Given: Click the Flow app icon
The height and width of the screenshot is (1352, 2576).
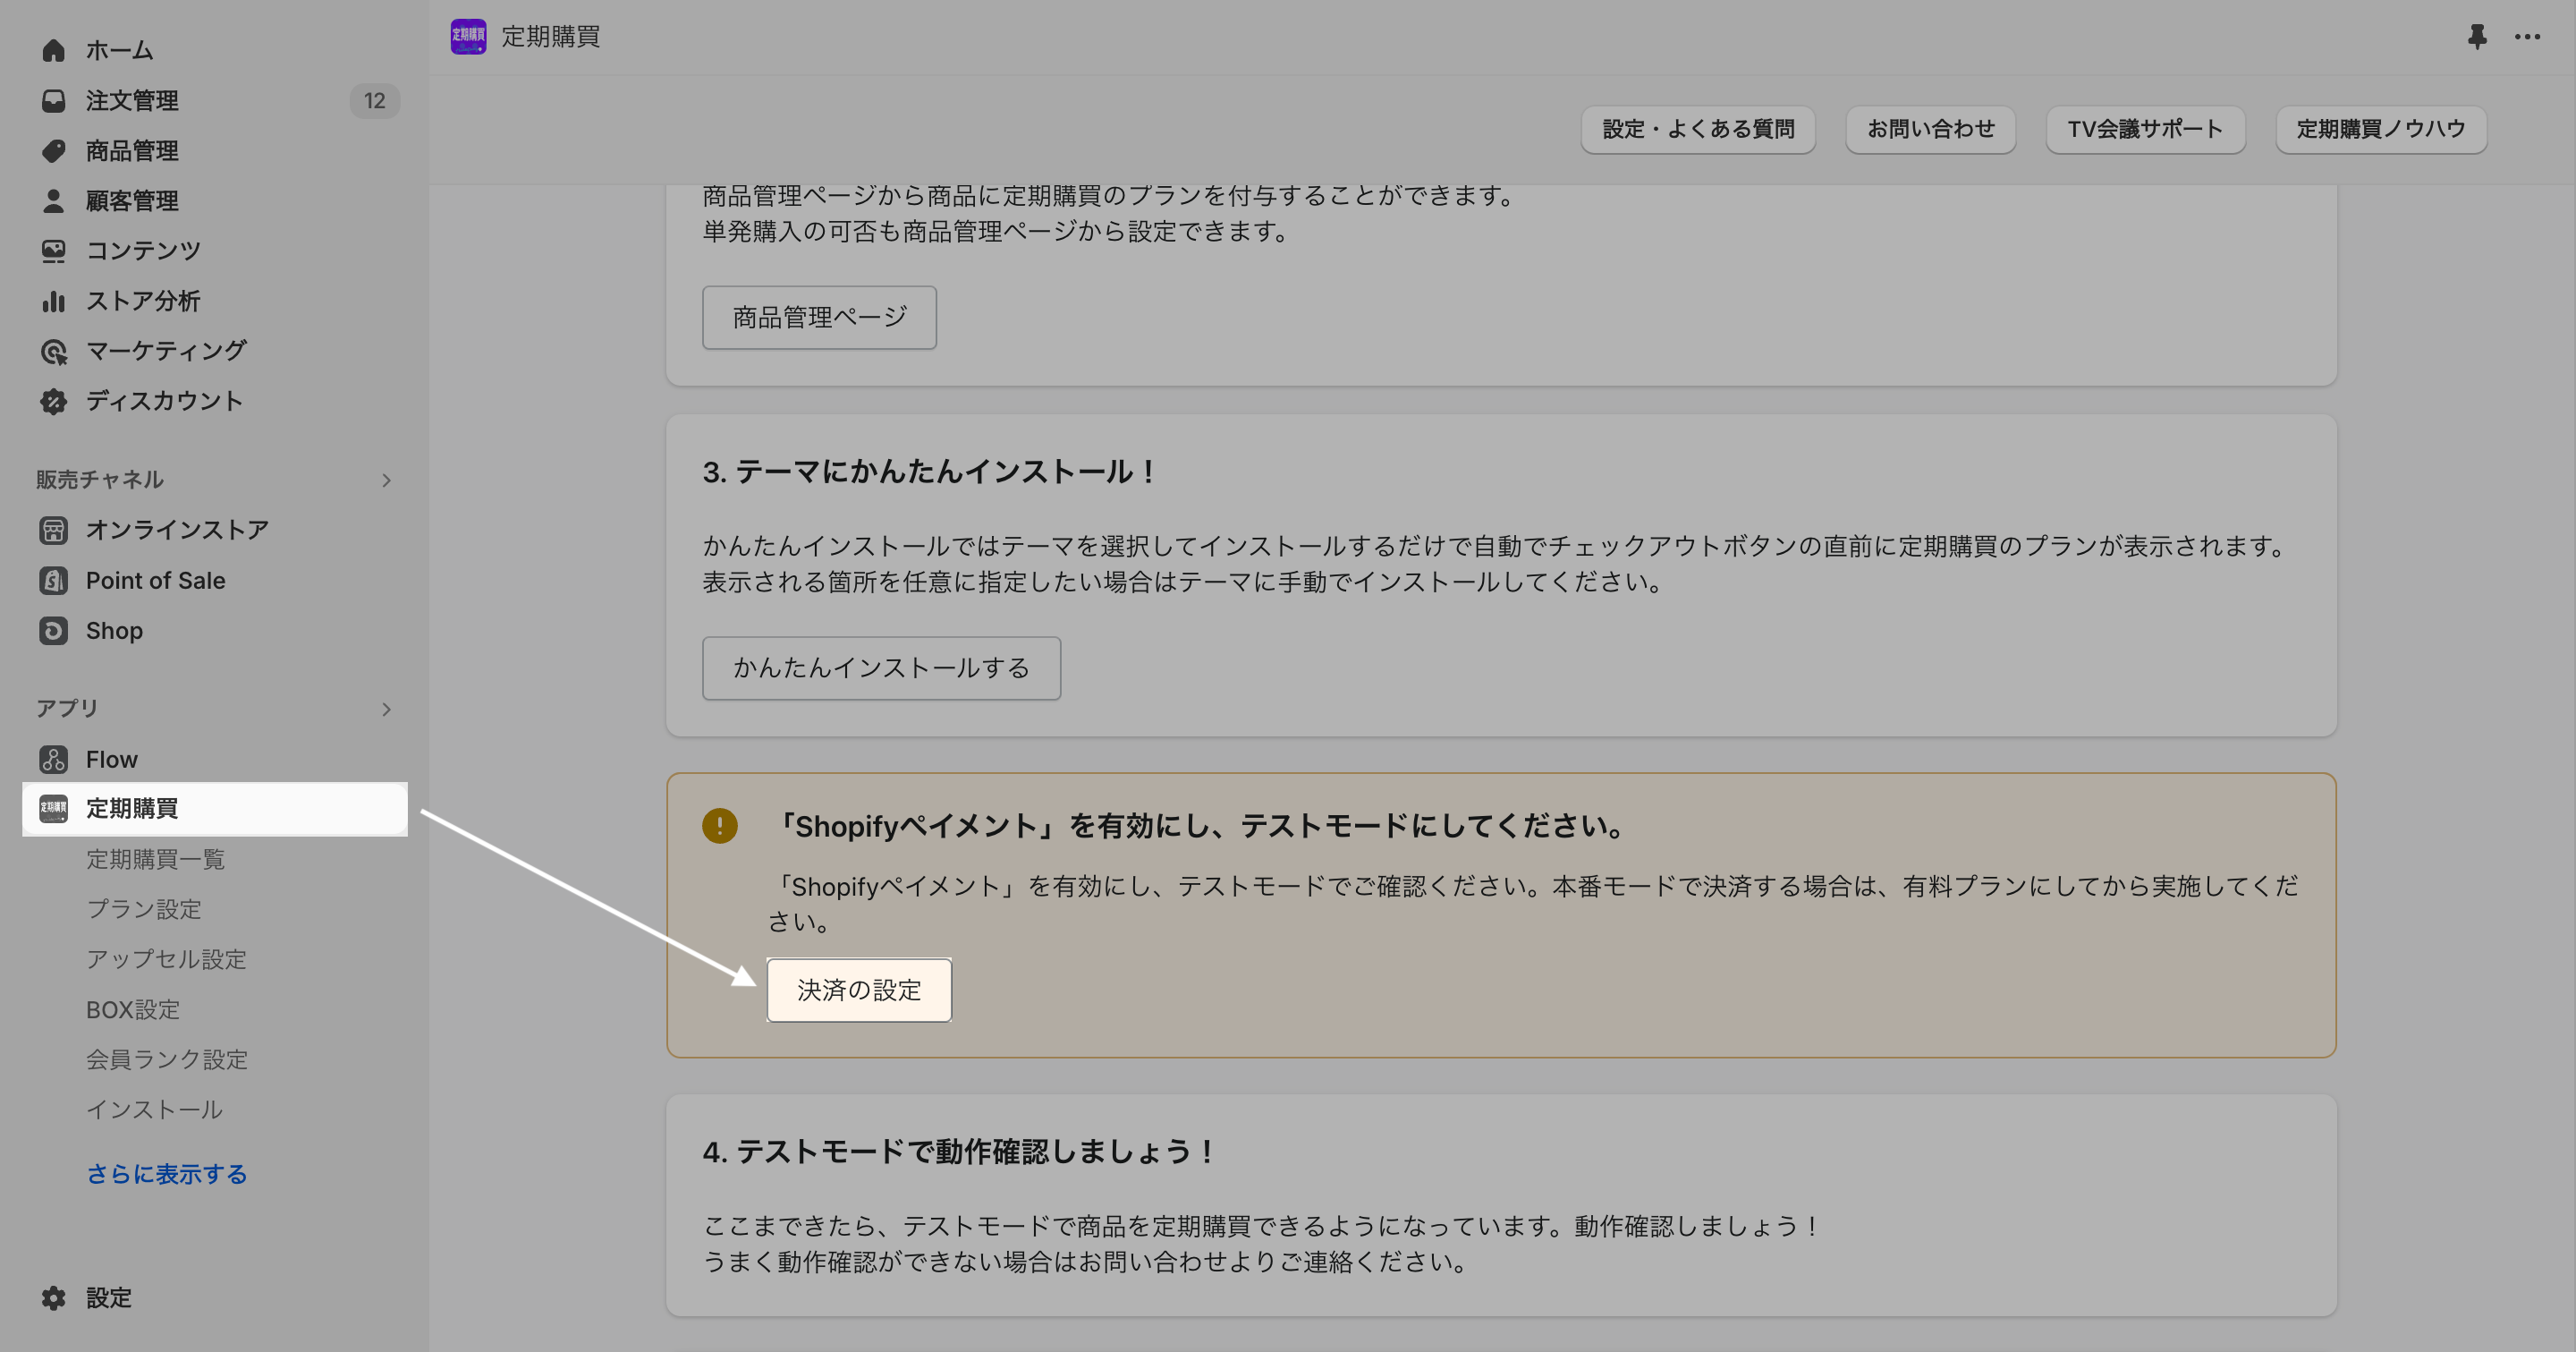Looking at the screenshot, I should (53, 759).
